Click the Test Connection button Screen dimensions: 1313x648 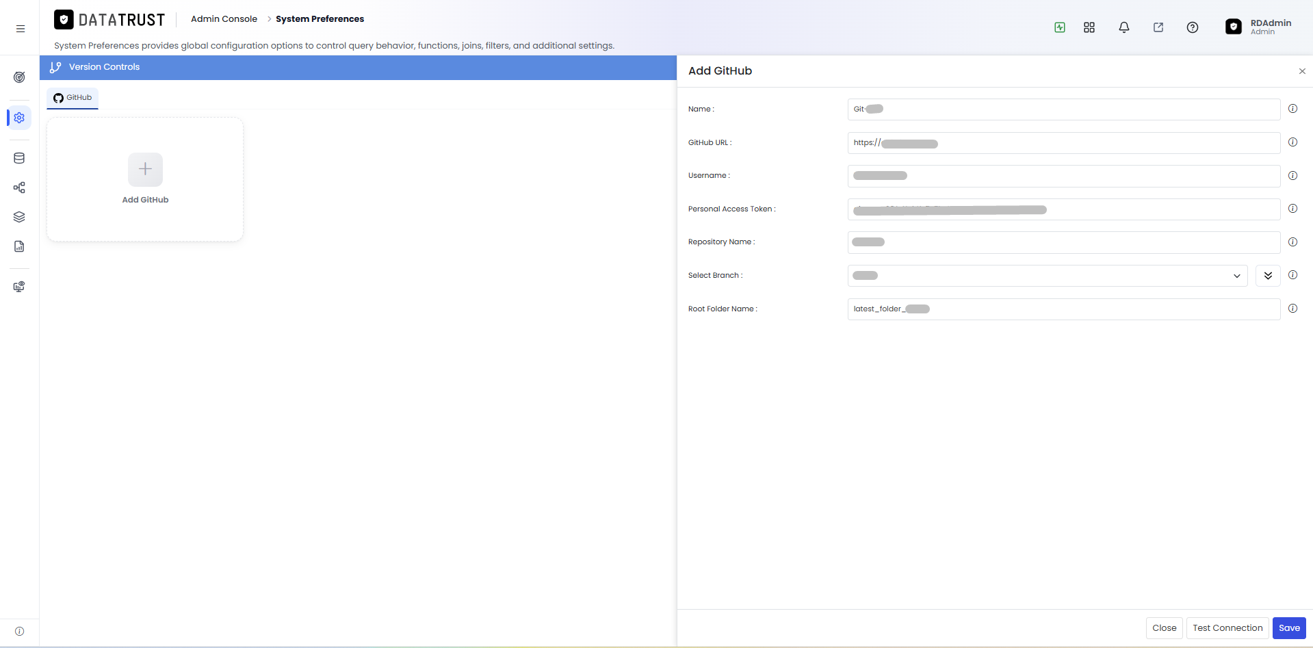click(x=1227, y=628)
